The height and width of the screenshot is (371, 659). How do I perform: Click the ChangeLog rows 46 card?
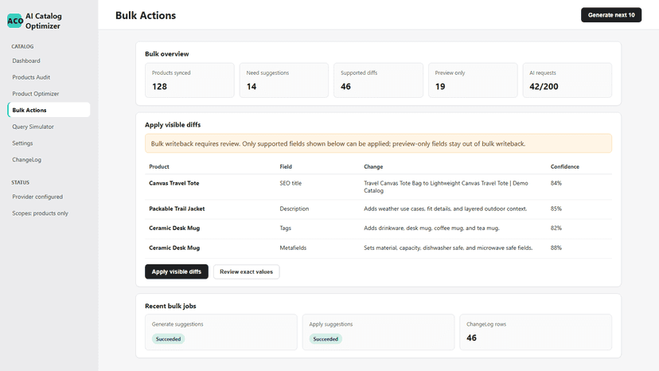(x=536, y=332)
